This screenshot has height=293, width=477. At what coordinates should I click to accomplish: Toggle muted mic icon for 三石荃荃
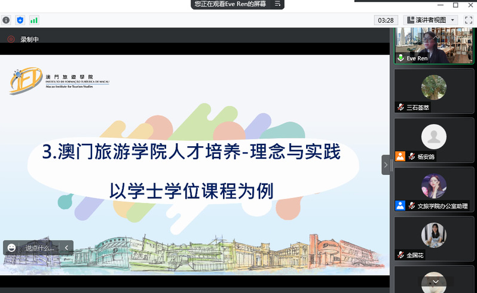(400, 108)
